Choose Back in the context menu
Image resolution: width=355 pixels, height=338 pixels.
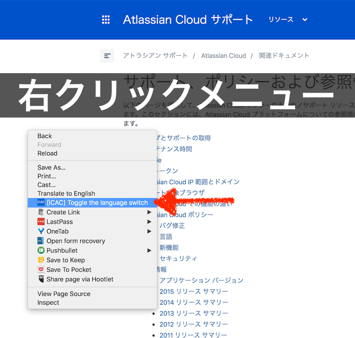[92, 136]
